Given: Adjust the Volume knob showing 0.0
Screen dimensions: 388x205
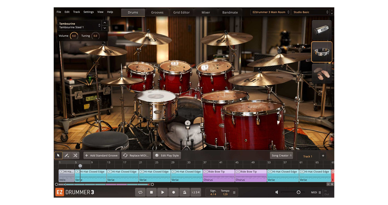Looking at the screenshot, I should (x=74, y=36).
